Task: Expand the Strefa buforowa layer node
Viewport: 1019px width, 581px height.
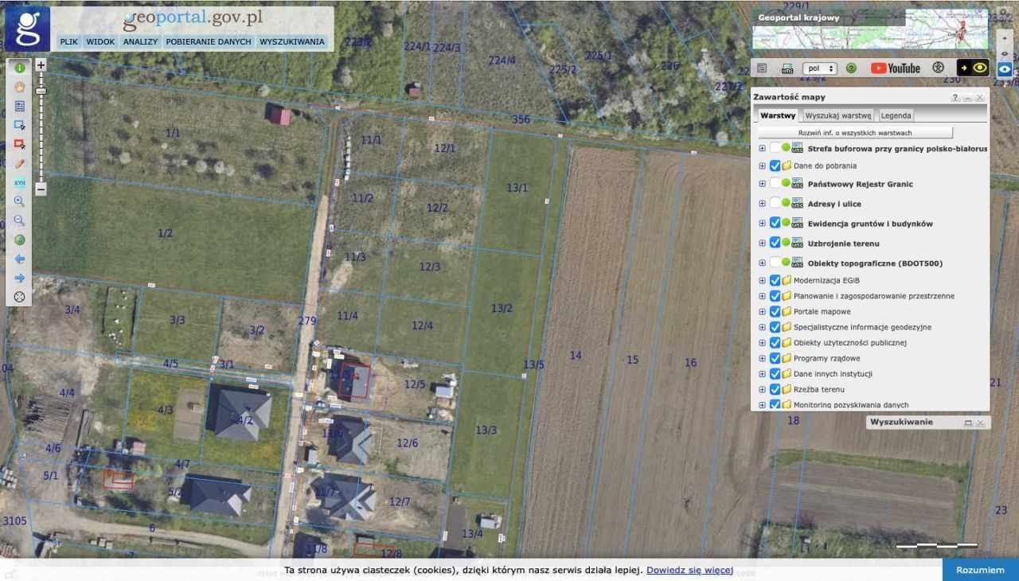Action: pyautogui.click(x=763, y=148)
